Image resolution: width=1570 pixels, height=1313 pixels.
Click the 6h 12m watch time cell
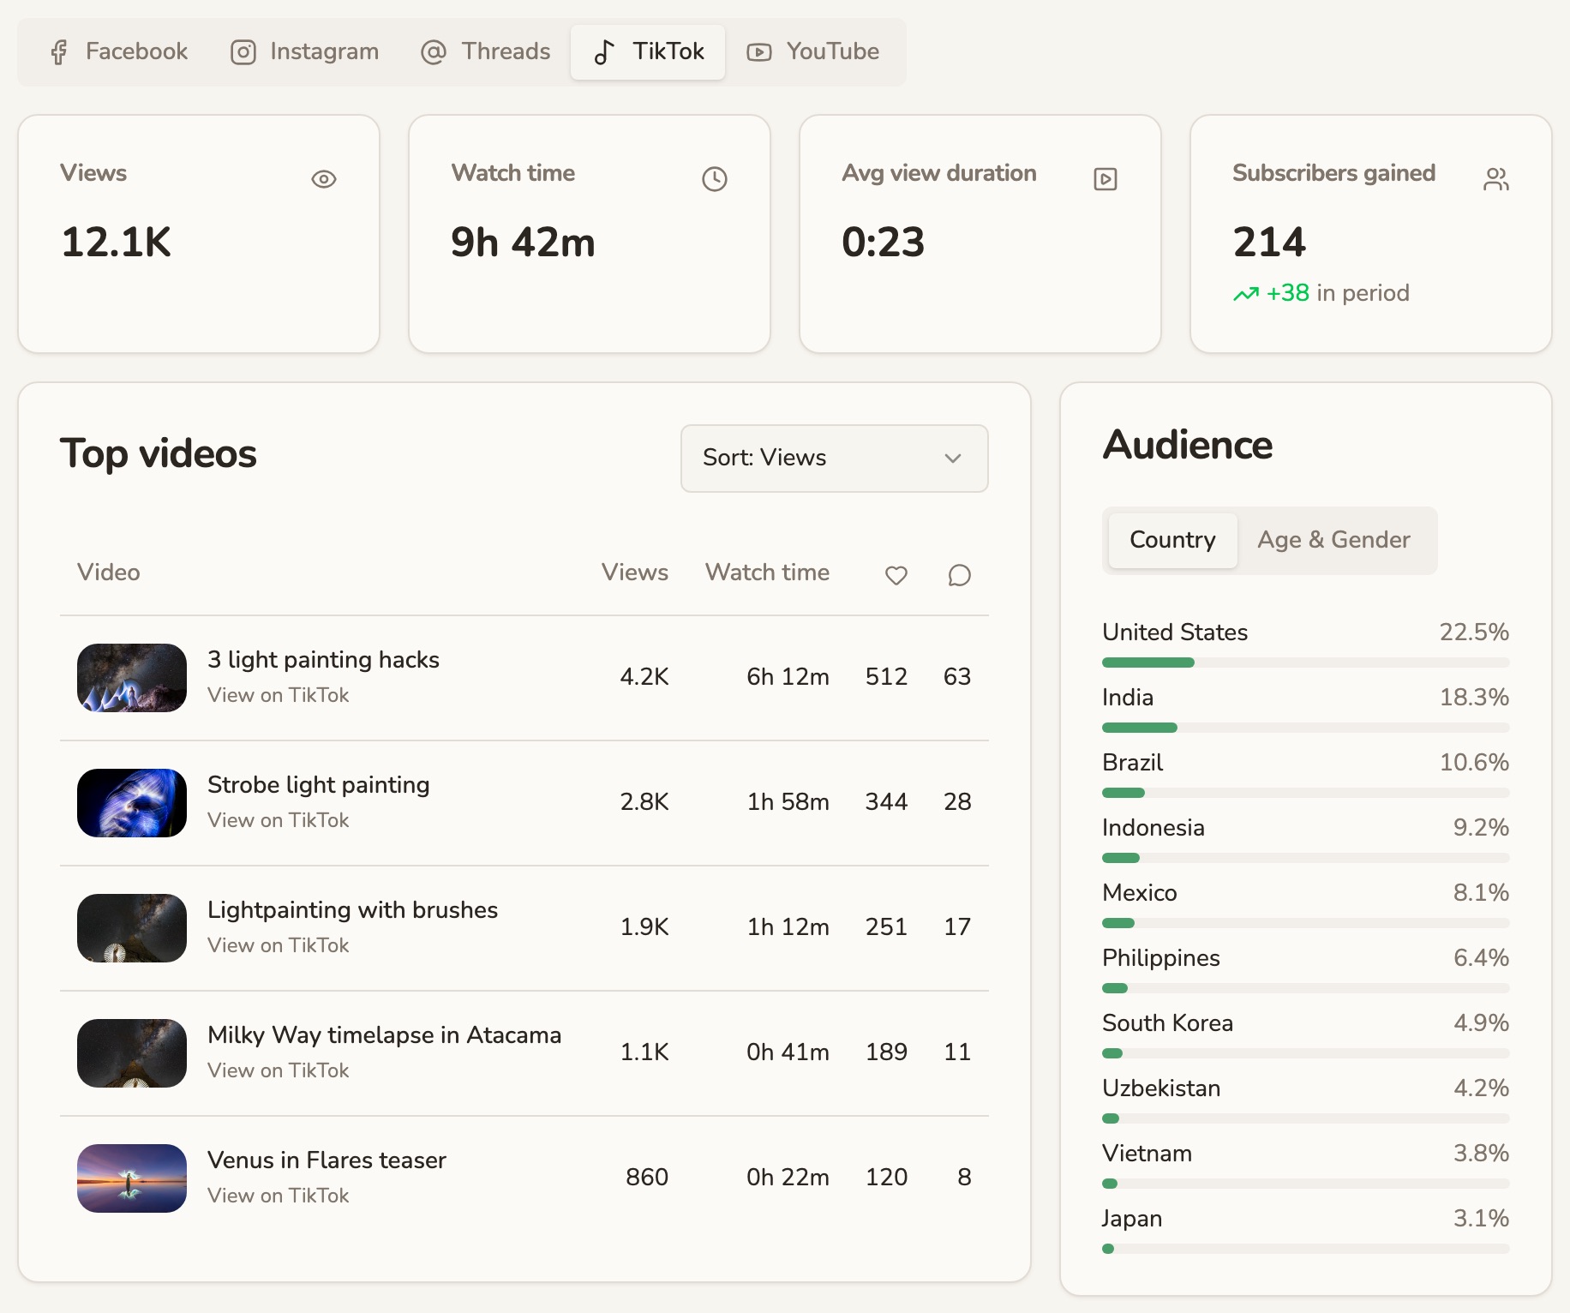click(x=788, y=677)
